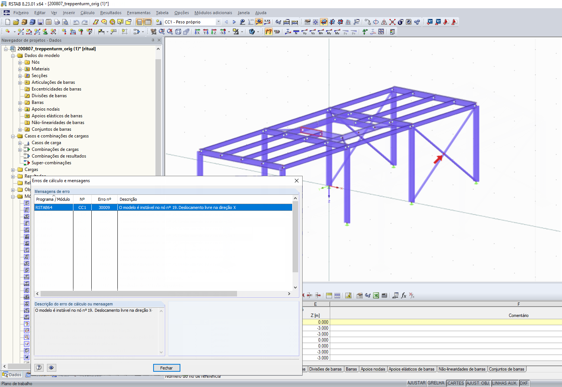The image size is (562, 387).
Task: Click the view in X direction icon
Action: 197,32
